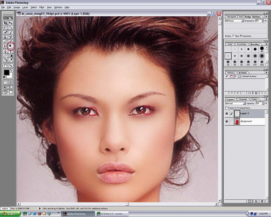
Task: Delete layer with Layers panel trash icon
Action: (262, 201)
